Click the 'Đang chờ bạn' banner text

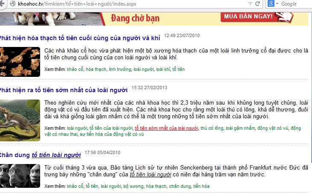135,18
